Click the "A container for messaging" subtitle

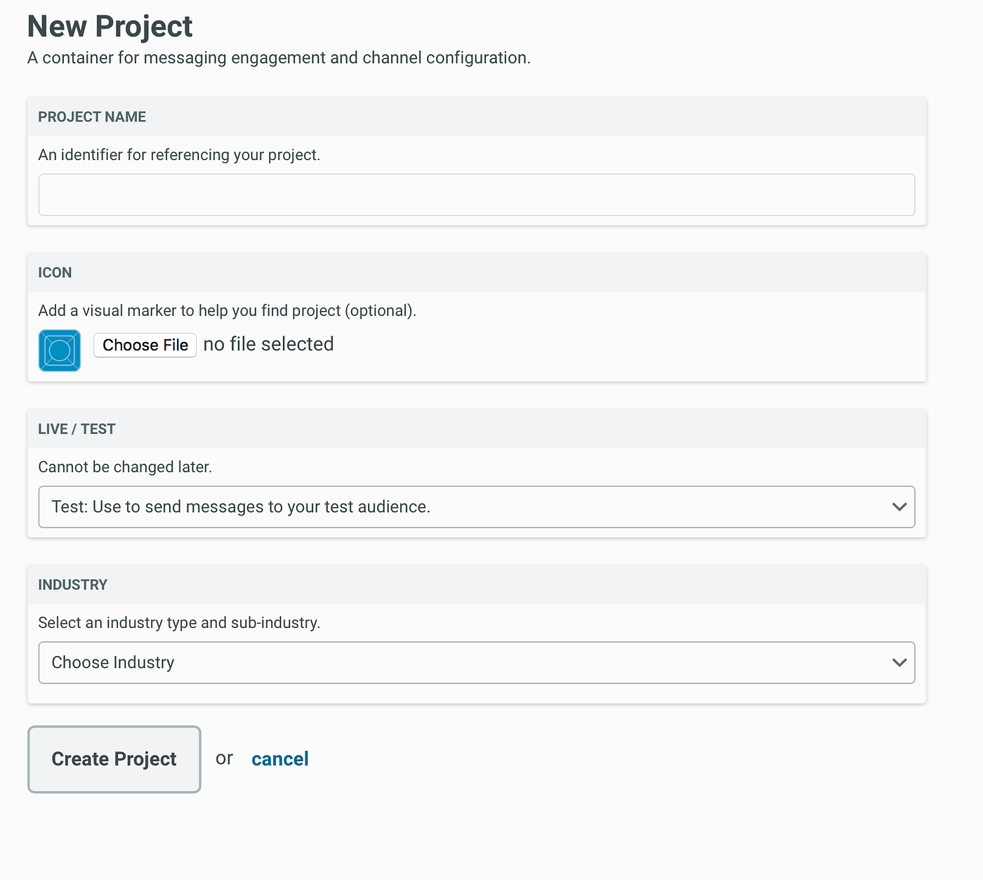pyautogui.click(x=279, y=58)
